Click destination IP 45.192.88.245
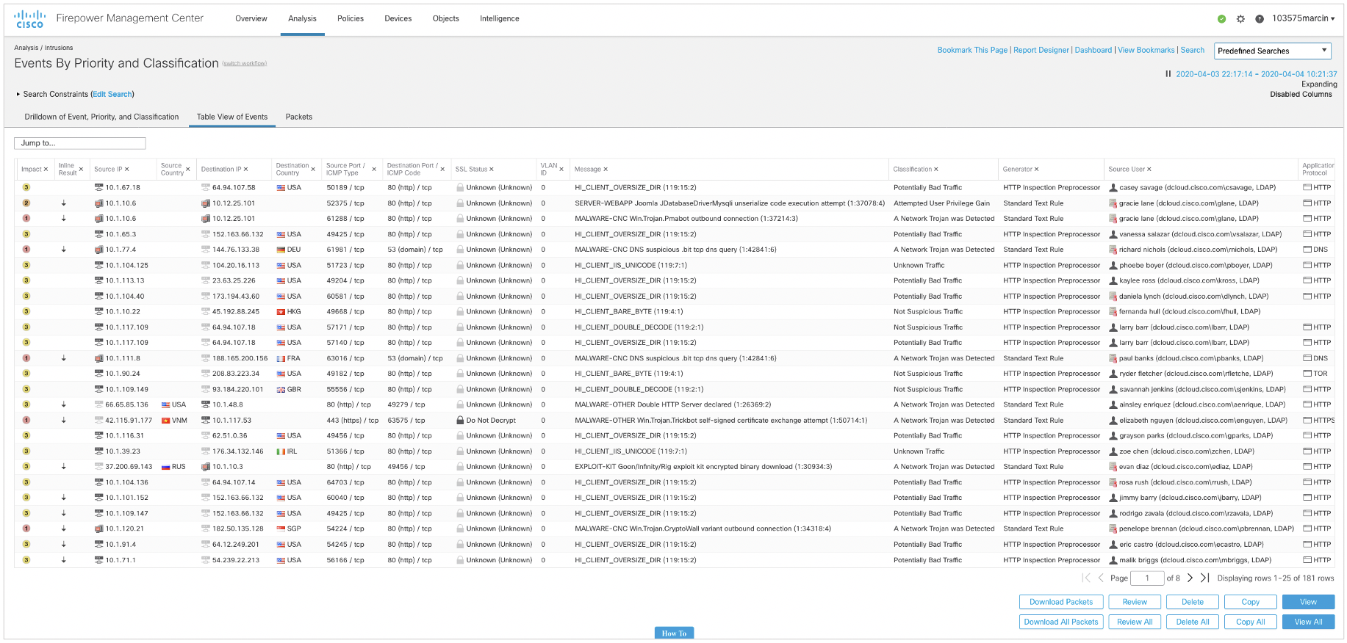1347x643 pixels. pyautogui.click(x=236, y=312)
